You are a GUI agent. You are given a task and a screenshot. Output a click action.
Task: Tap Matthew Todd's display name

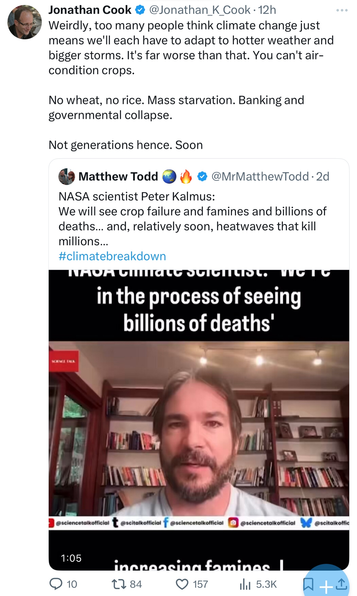pyautogui.click(x=118, y=176)
